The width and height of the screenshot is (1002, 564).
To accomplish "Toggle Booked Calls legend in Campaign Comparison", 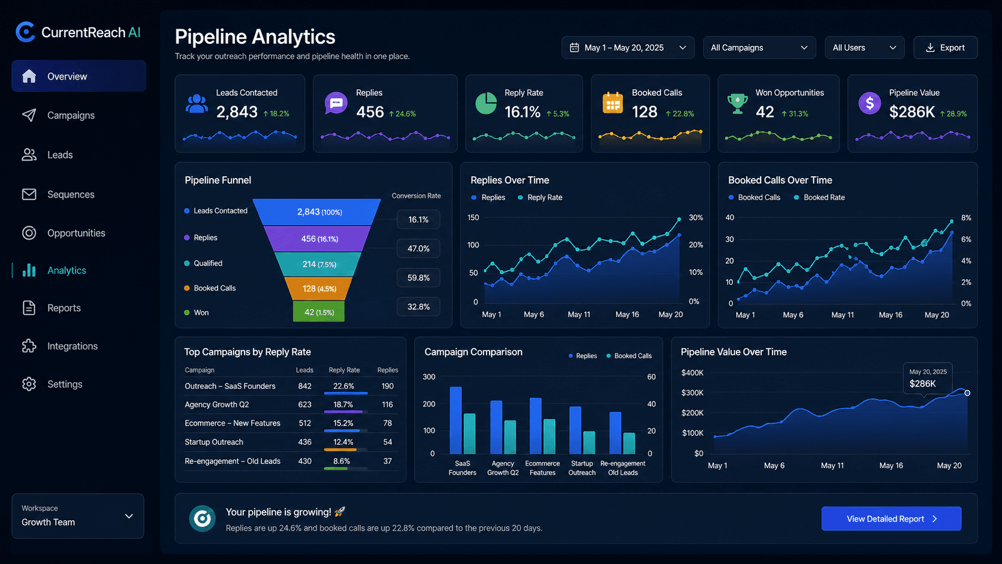I will [x=629, y=356].
